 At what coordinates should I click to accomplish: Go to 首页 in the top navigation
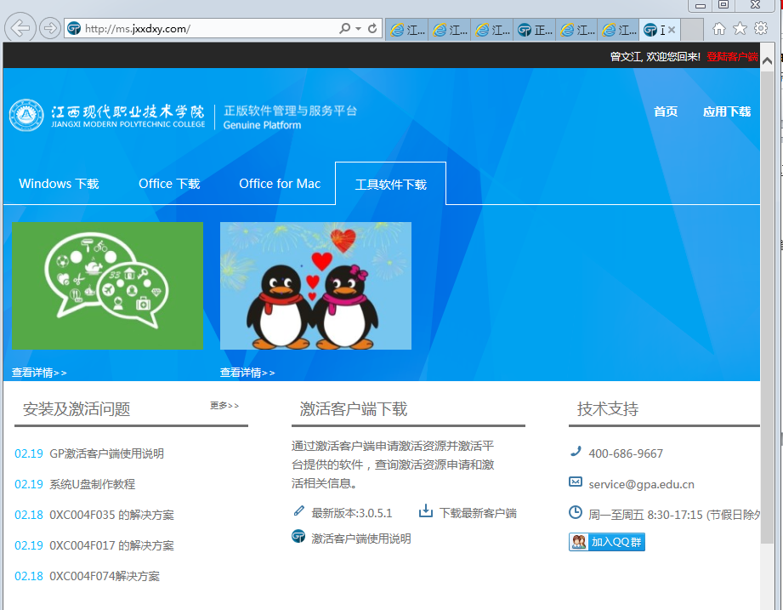(666, 111)
